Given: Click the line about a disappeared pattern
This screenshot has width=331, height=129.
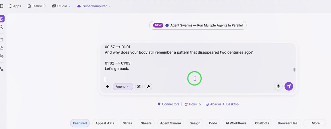Looking at the screenshot, I should pyautogui.click(x=178, y=52).
